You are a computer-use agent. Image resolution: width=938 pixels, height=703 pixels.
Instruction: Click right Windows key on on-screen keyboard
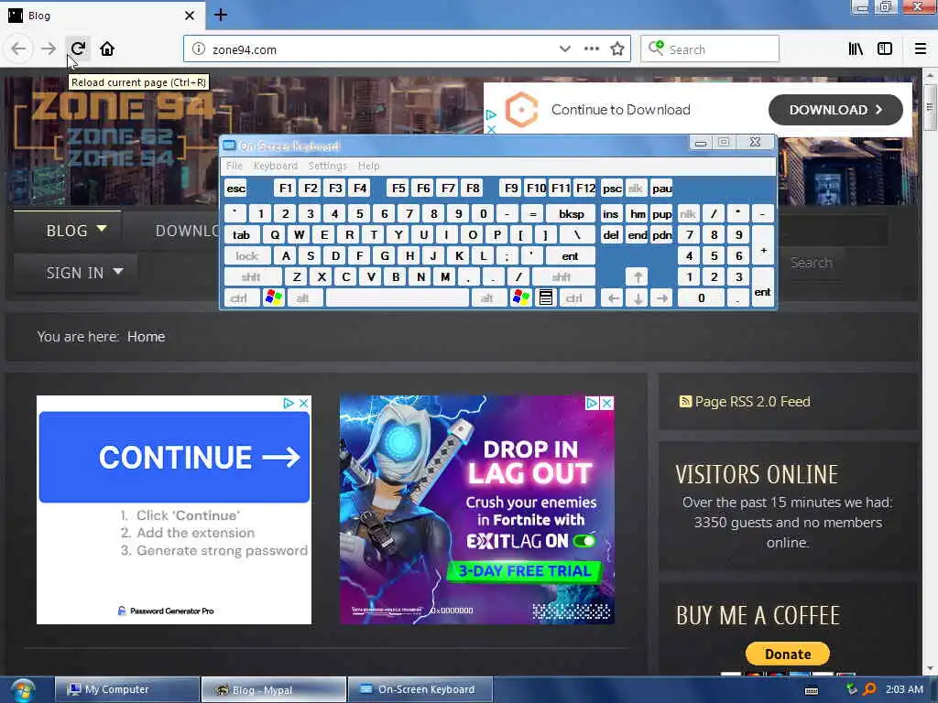(521, 297)
